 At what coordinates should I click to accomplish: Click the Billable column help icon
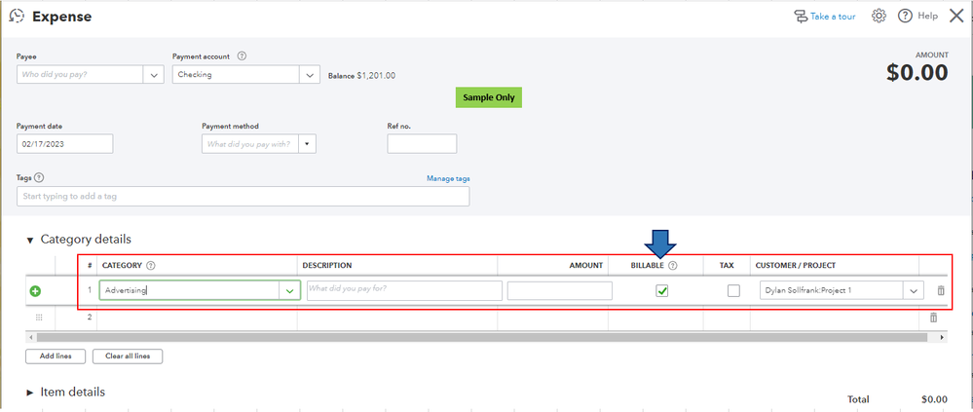tap(673, 265)
